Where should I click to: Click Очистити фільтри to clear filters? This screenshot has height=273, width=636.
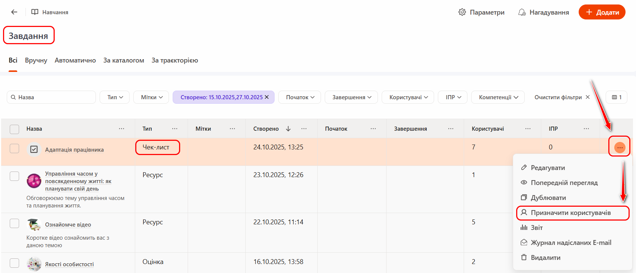pyautogui.click(x=562, y=97)
